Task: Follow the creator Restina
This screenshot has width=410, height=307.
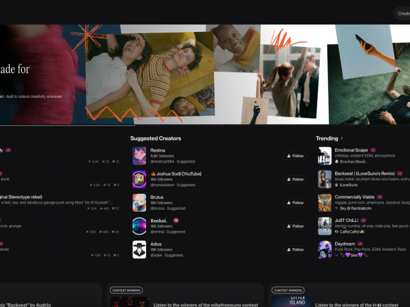Action: pos(295,156)
